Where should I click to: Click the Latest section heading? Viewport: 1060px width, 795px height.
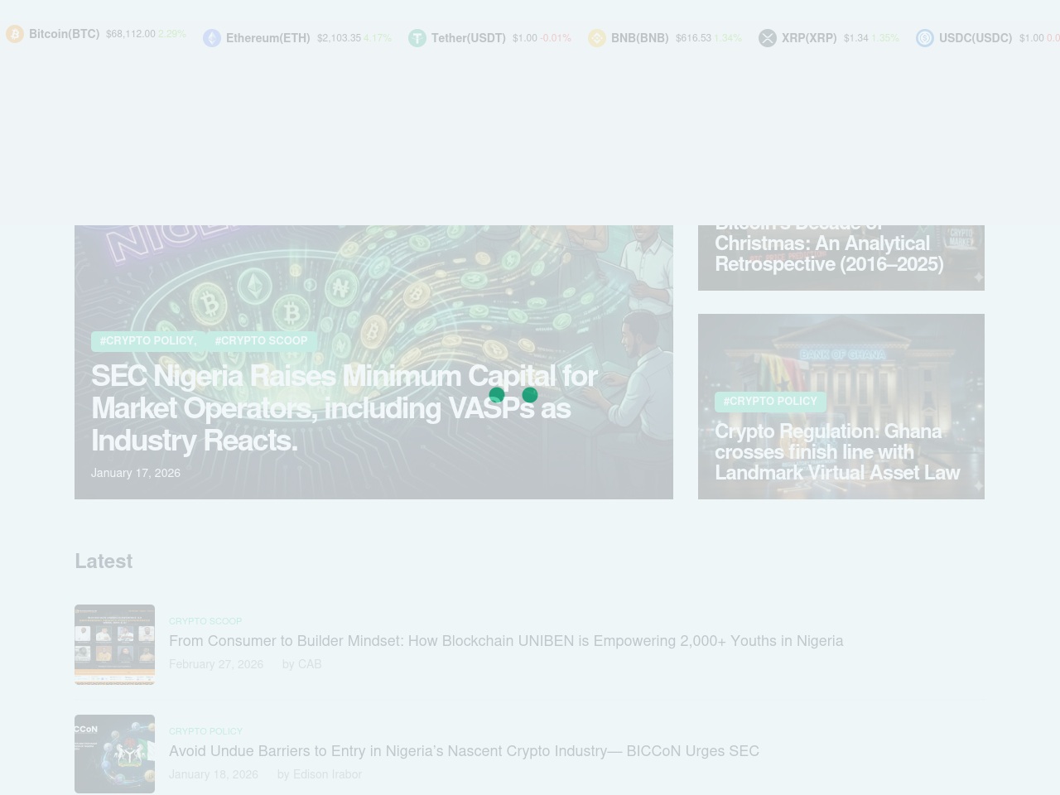(x=104, y=561)
